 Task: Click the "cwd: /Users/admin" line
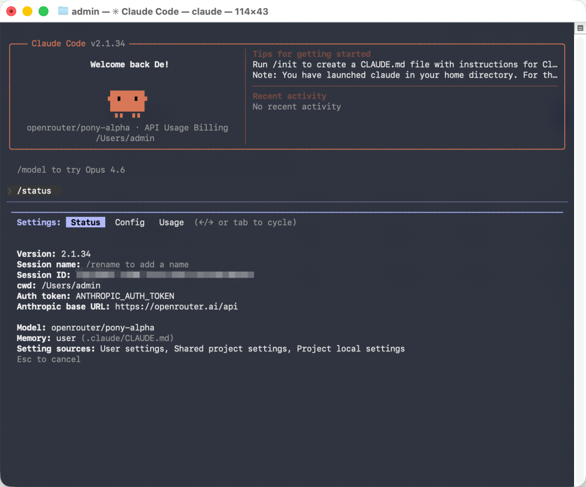point(59,285)
